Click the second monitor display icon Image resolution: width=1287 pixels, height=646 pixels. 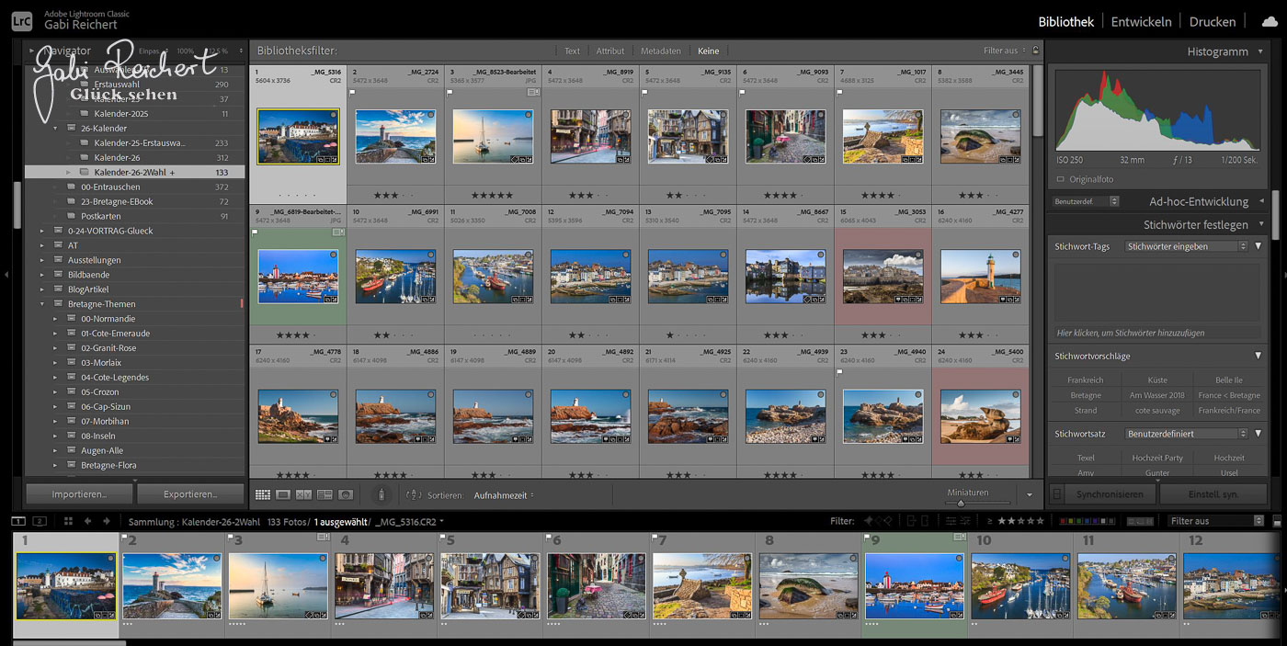(40, 521)
